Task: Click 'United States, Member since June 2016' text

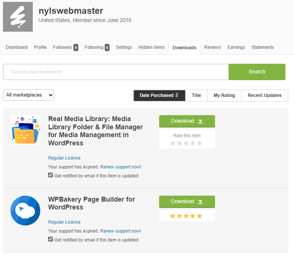Action: (85, 20)
